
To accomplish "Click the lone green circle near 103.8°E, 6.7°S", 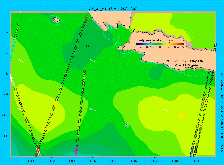I will point(87,46).
